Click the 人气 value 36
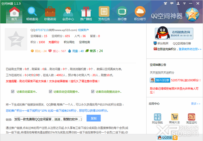Screen dimensions: 203x141 pyautogui.click(x=84, y=36)
